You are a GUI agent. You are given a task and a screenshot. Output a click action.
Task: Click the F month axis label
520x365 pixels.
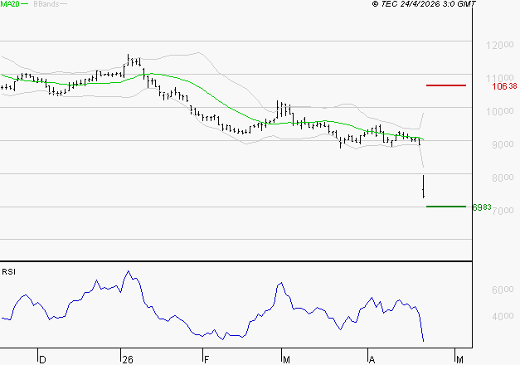pyautogui.click(x=207, y=360)
